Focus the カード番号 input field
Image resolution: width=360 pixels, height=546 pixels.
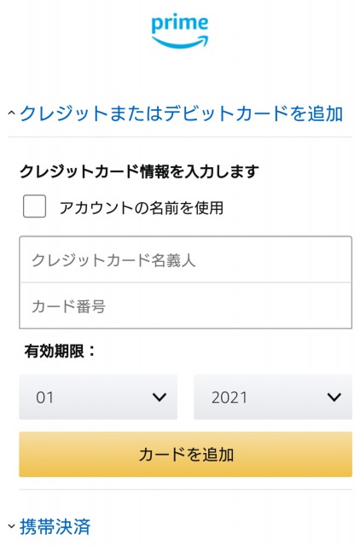(186, 305)
